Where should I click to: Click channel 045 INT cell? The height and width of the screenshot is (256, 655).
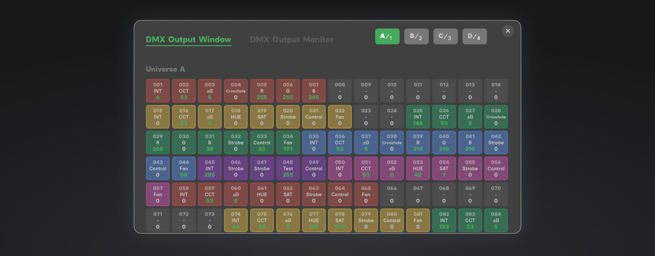click(210, 168)
